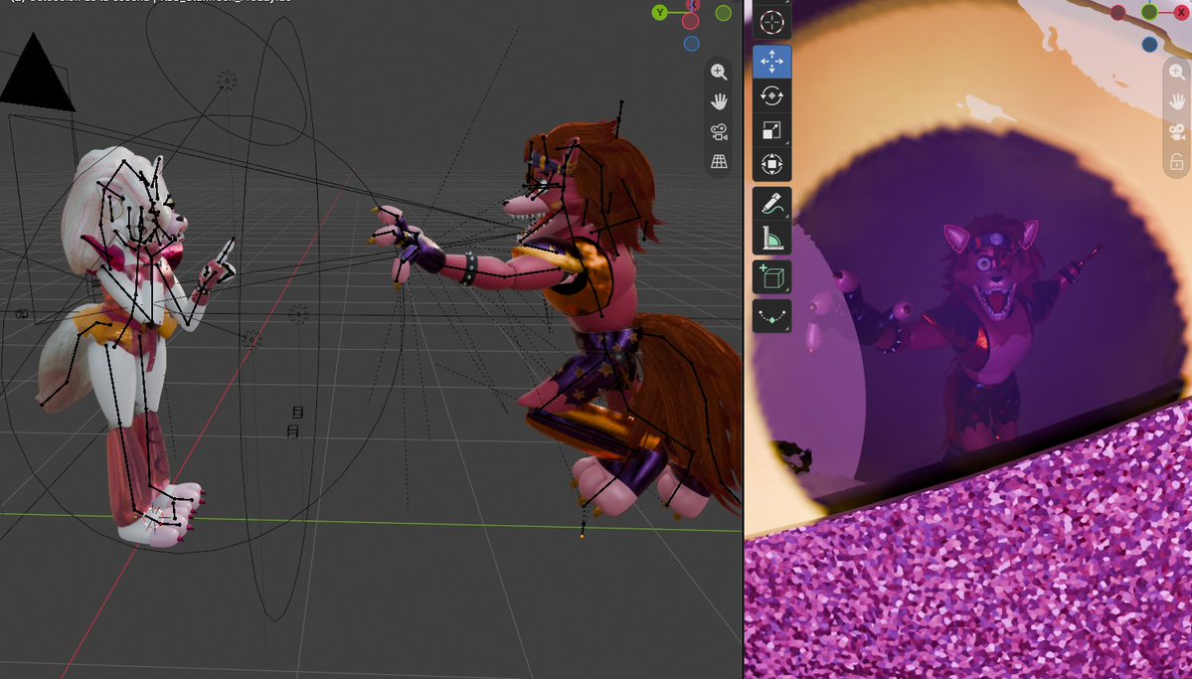Toggle lock camera to view padlock
The image size is (1192, 679).
point(1177,162)
